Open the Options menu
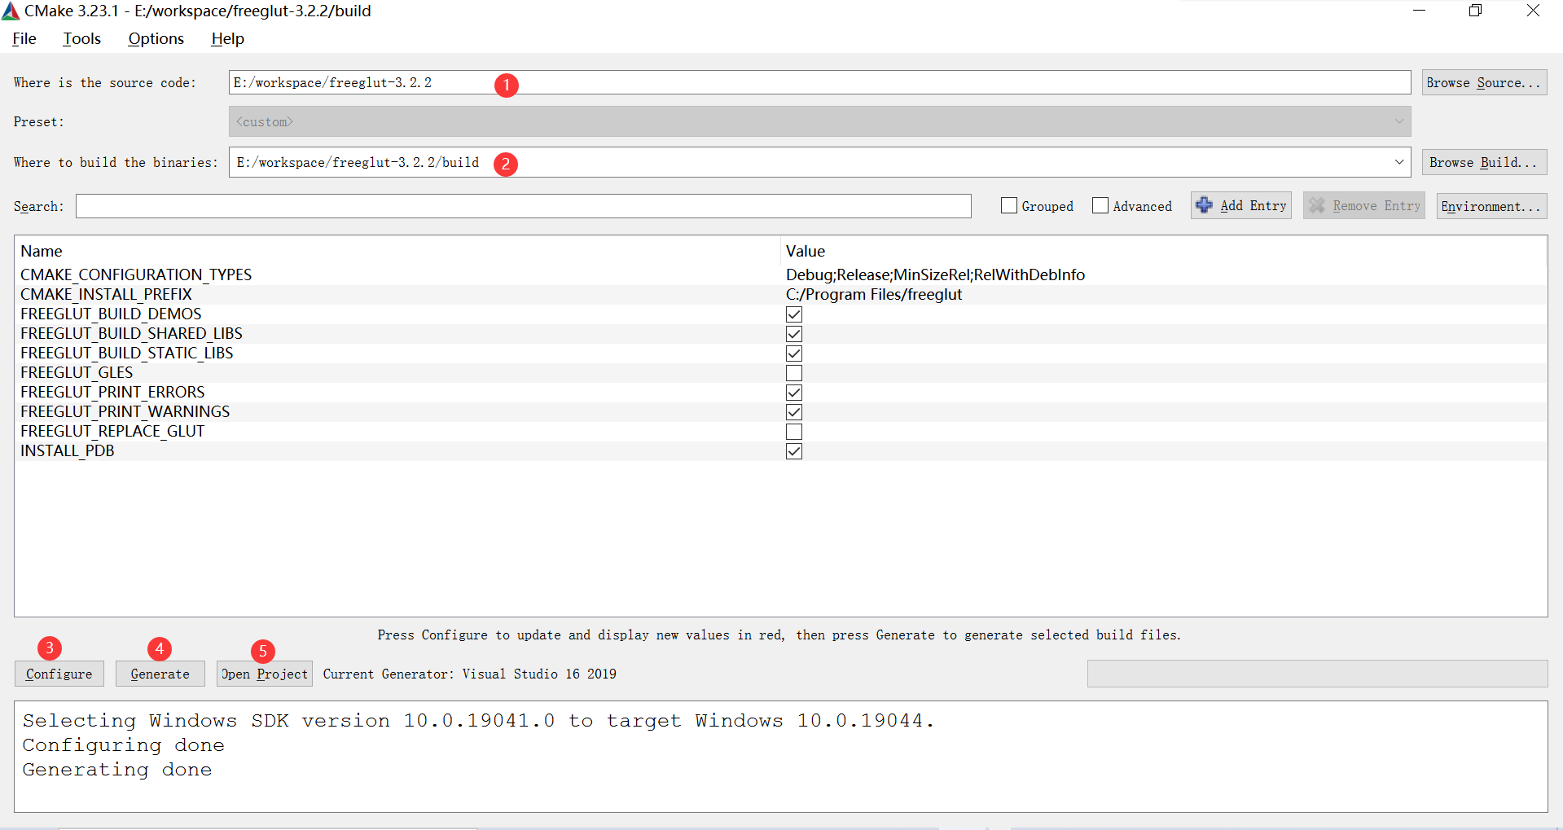Viewport: 1563px width, 830px height. coord(156,38)
